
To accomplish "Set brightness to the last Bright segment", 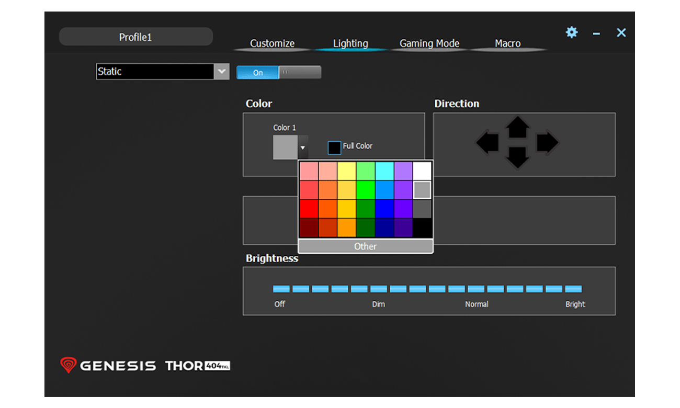I will coord(573,289).
